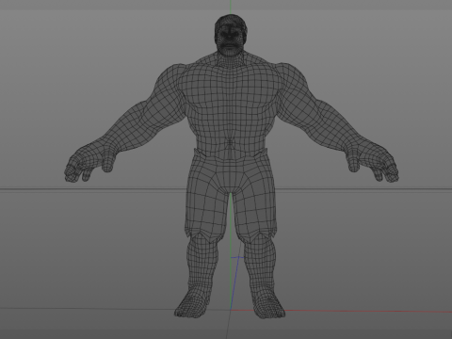Click the character's foot on the left side
Viewport: 452px width, 339px height.
click(x=192, y=302)
